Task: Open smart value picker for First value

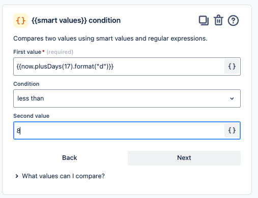Action: point(232,67)
